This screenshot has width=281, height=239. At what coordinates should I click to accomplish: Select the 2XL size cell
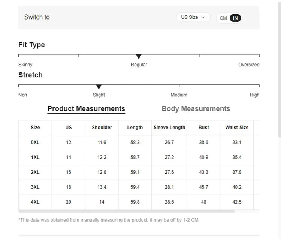(x=35, y=172)
